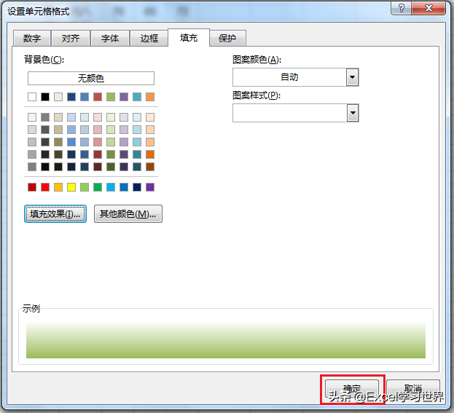Image resolution: width=454 pixels, height=413 pixels.
Task: Select the 填充 tab
Action: pos(189,38)
